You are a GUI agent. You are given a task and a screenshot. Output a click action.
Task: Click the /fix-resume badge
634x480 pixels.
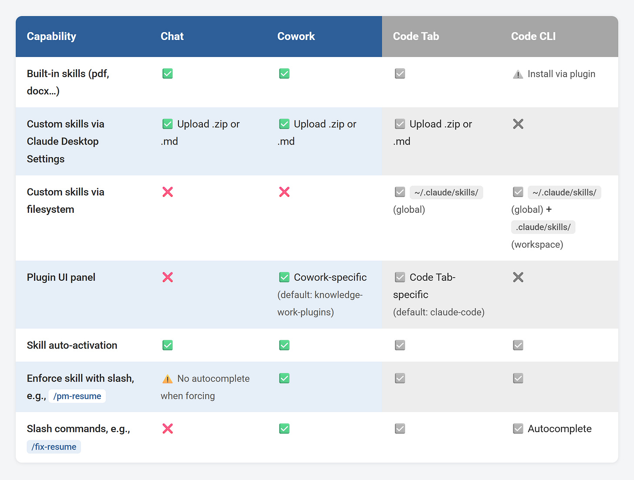pyautogui.click(x=54, y=446)
